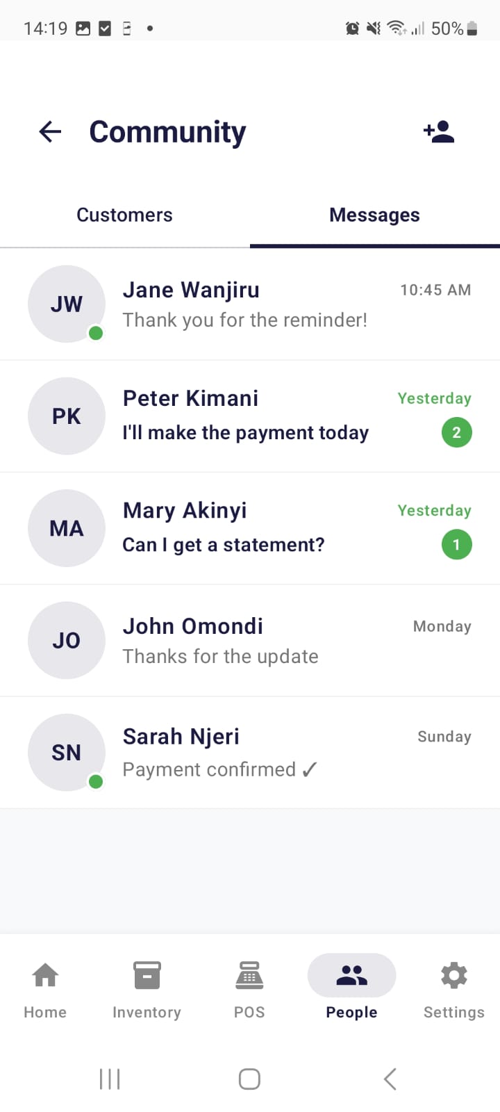500x1112 pixels.
Task: Tap the JW avatar circle
Action: 67,304
